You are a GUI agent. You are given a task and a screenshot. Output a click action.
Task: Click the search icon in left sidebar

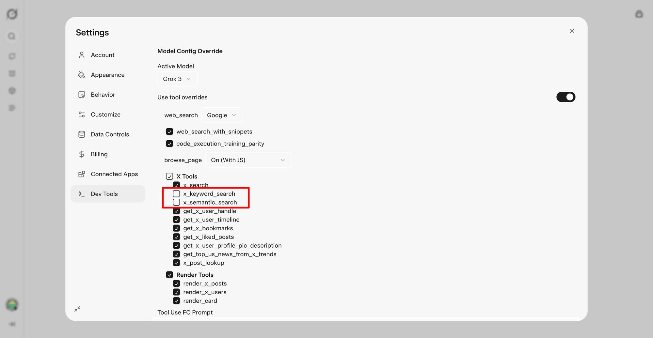12,36
